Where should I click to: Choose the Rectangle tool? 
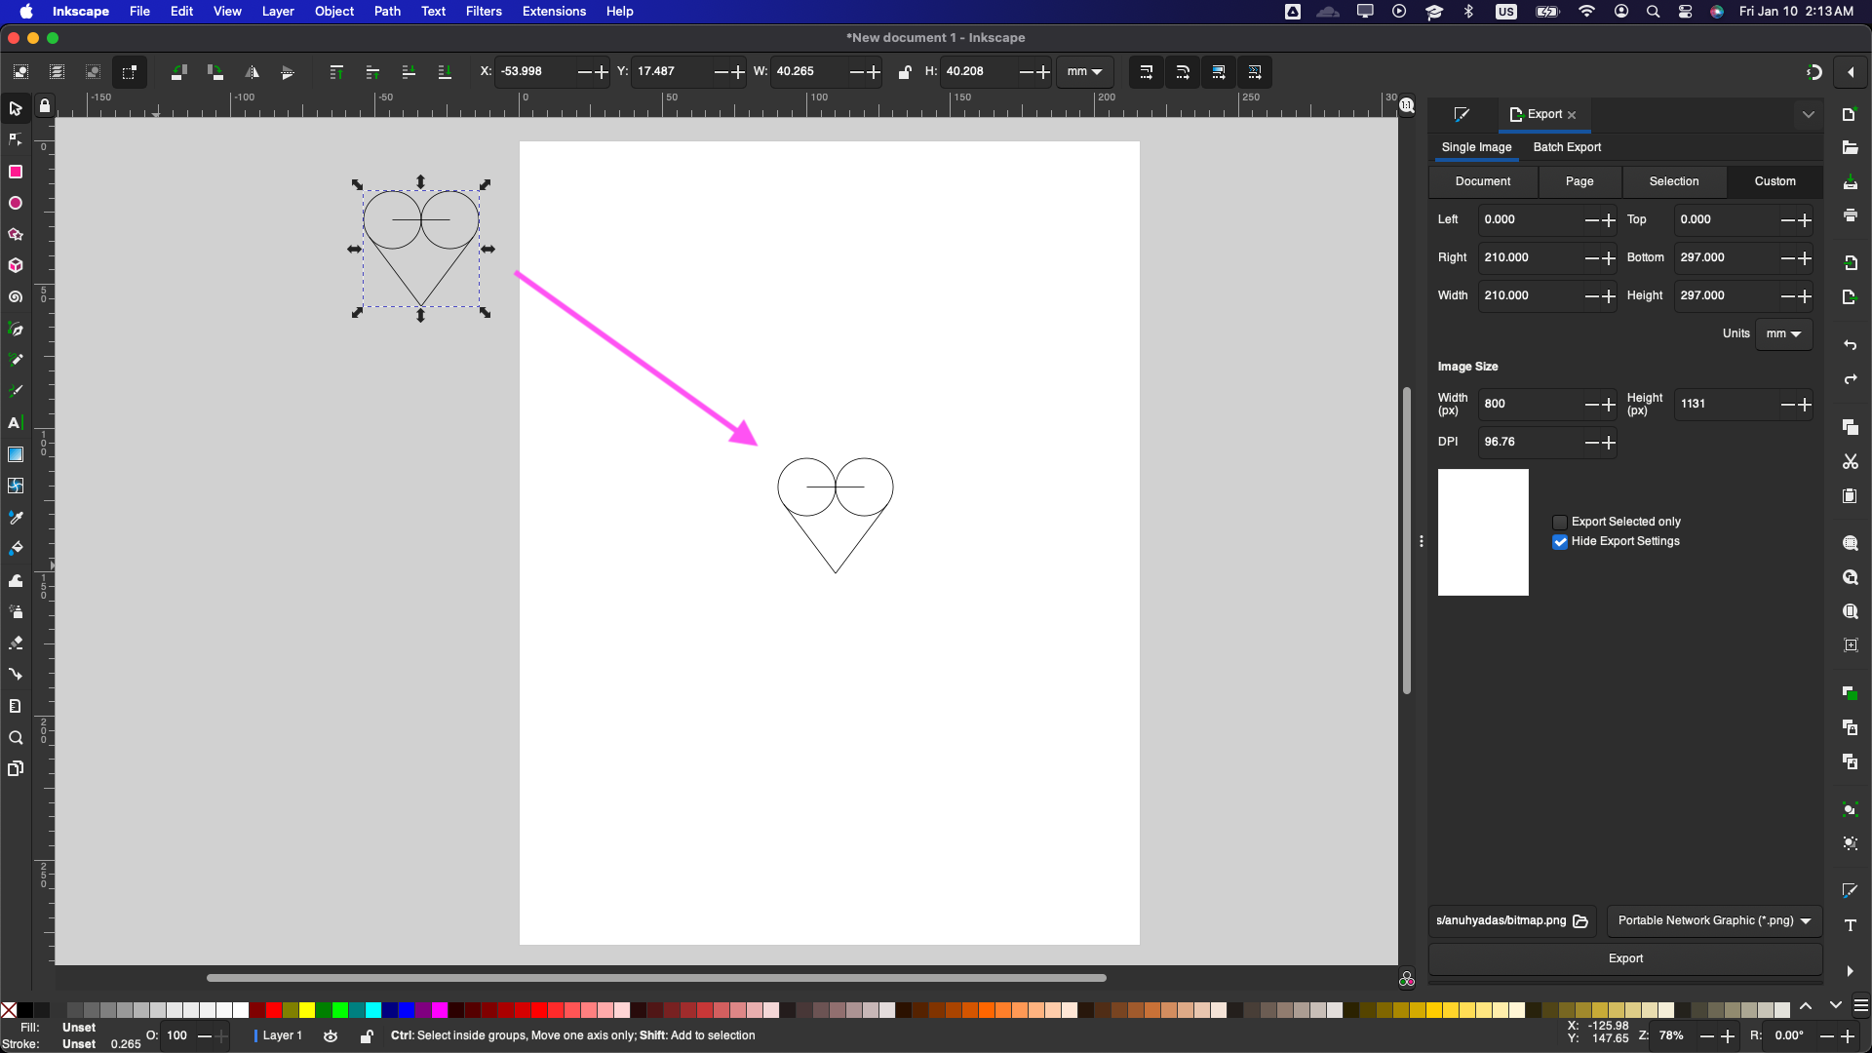point(16,172)
